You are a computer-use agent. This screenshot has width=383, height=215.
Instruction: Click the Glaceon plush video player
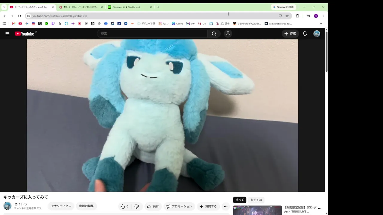pyautogui.click(x=162, y=115)
